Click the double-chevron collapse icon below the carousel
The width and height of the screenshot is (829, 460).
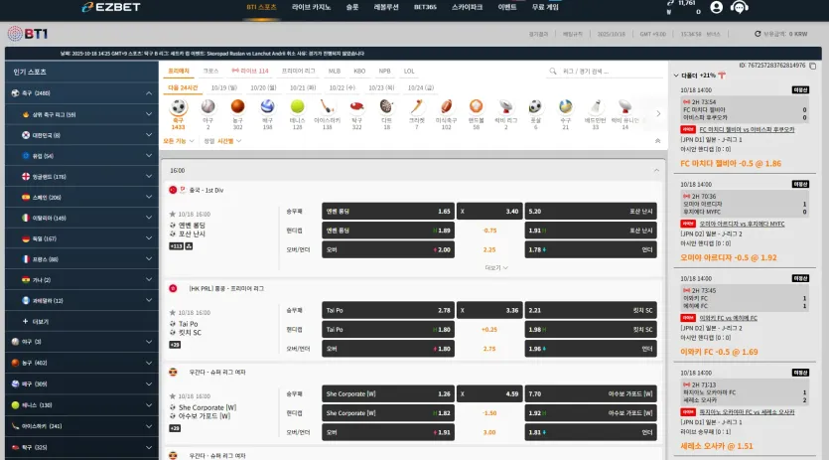(657, 141)
